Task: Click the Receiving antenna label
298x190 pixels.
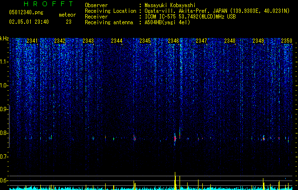Action: (x=109, y=22)
